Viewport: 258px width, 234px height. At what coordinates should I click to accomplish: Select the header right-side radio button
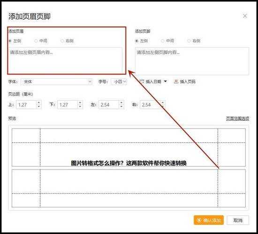tap(62, 41)
